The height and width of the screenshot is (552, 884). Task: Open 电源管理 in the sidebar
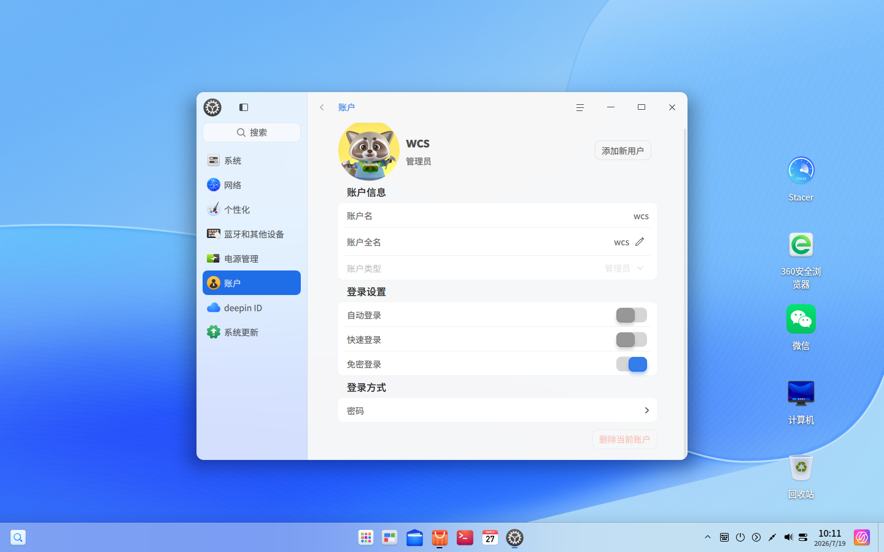pos(252,258)
